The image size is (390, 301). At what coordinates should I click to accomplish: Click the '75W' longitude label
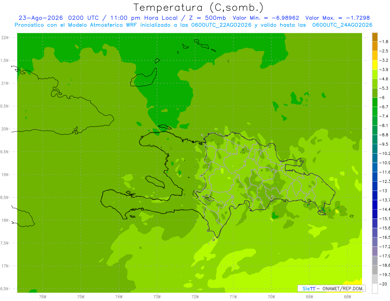pos(81,296)
